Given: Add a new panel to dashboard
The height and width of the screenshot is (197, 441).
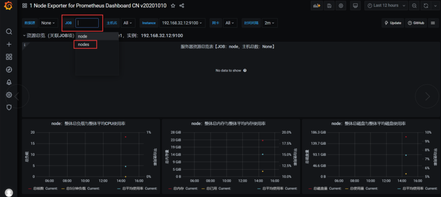Looking at the screenshot, I should coord(317,6).
